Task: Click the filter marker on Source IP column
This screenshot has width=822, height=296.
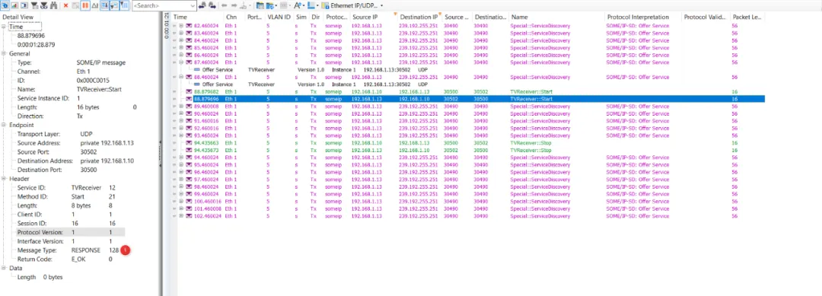Action: [395, 13]
